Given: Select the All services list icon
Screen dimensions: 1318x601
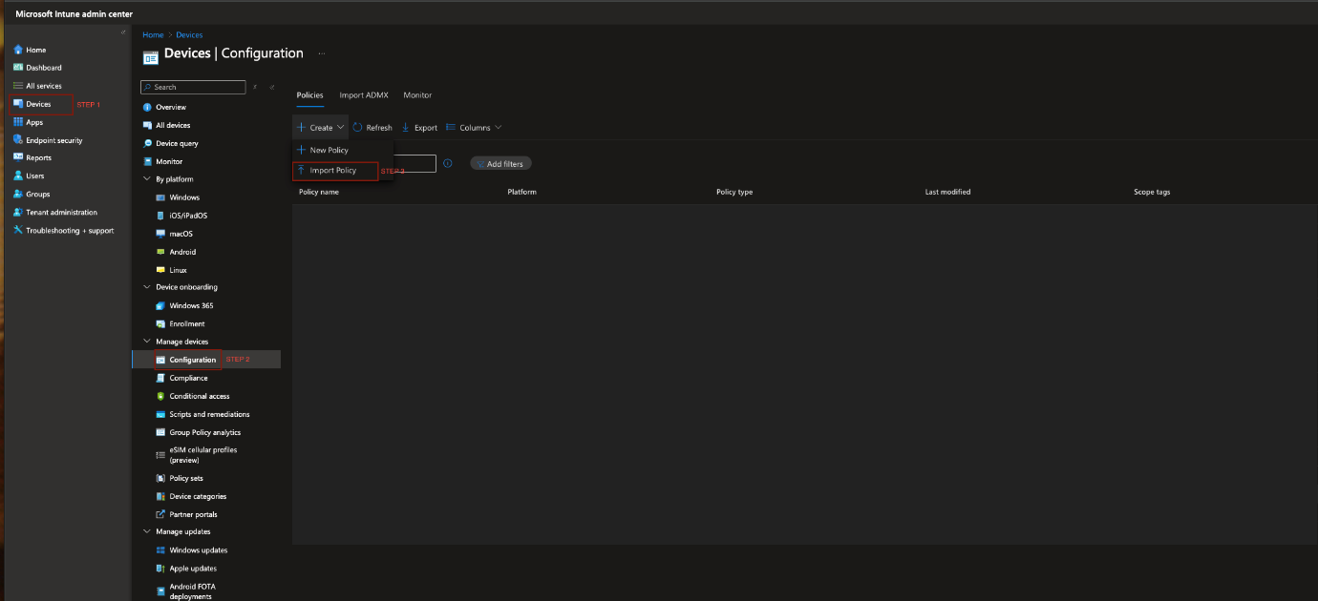Looking at the screenshot, I should [x=18, y=86].
